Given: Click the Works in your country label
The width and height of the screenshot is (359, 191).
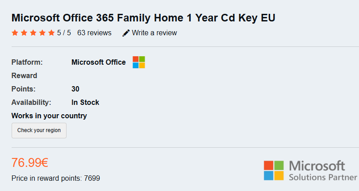Looking at the screenshot, I should coord(49,116).
